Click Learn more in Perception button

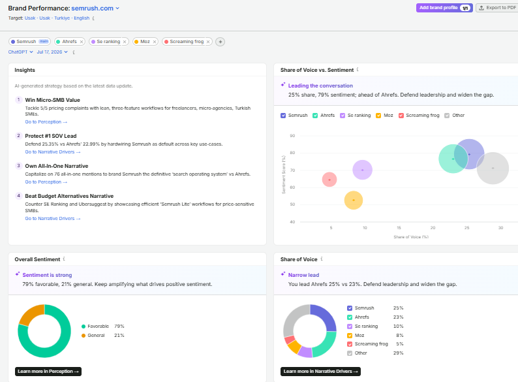[48, 372]
